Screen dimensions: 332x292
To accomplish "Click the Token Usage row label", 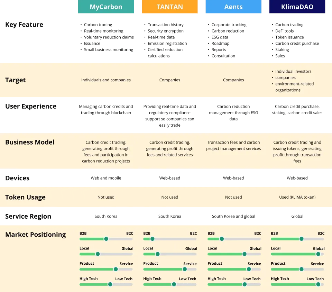I will coord(25,197).
